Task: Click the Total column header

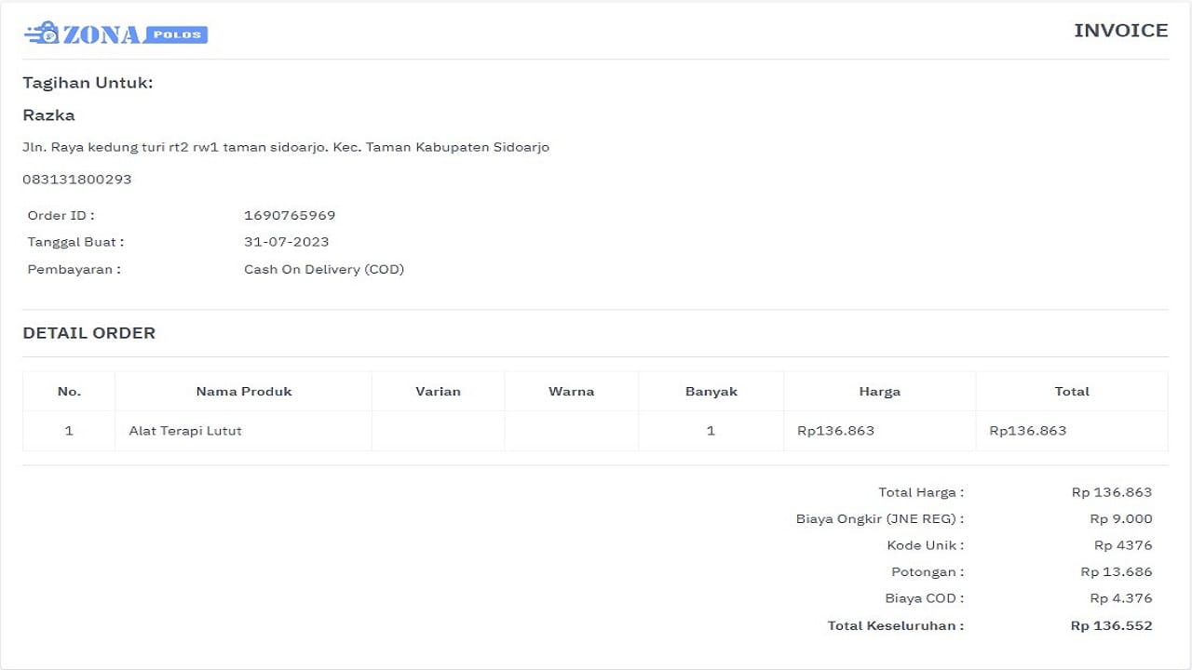Action: (x=1071, y=392)
